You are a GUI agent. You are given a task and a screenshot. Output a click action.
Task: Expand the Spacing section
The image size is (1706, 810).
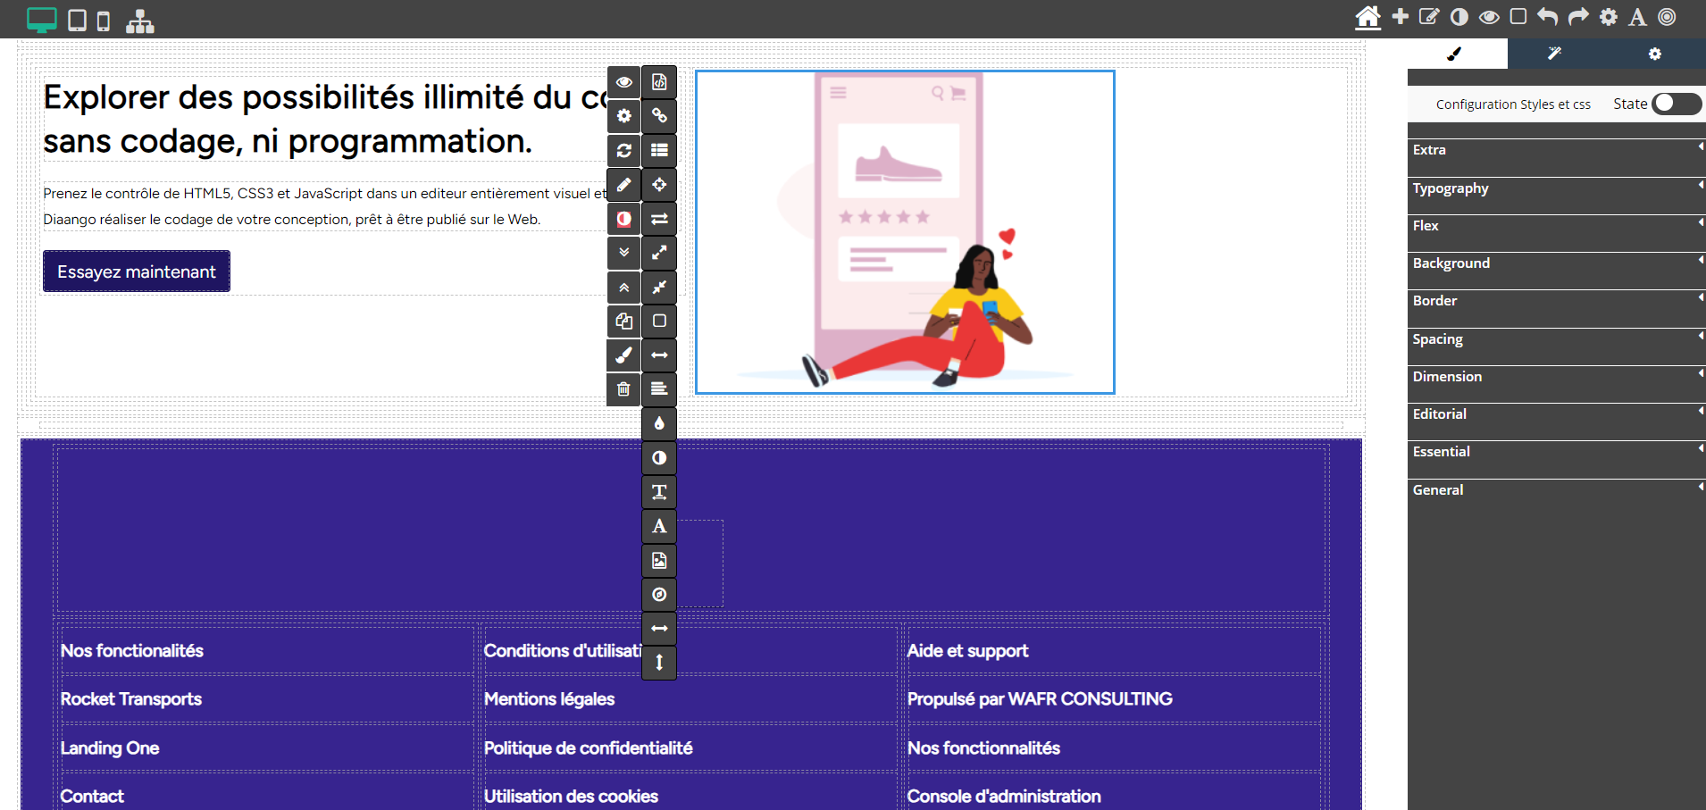pyautogui.click(x=1556, y=339)
